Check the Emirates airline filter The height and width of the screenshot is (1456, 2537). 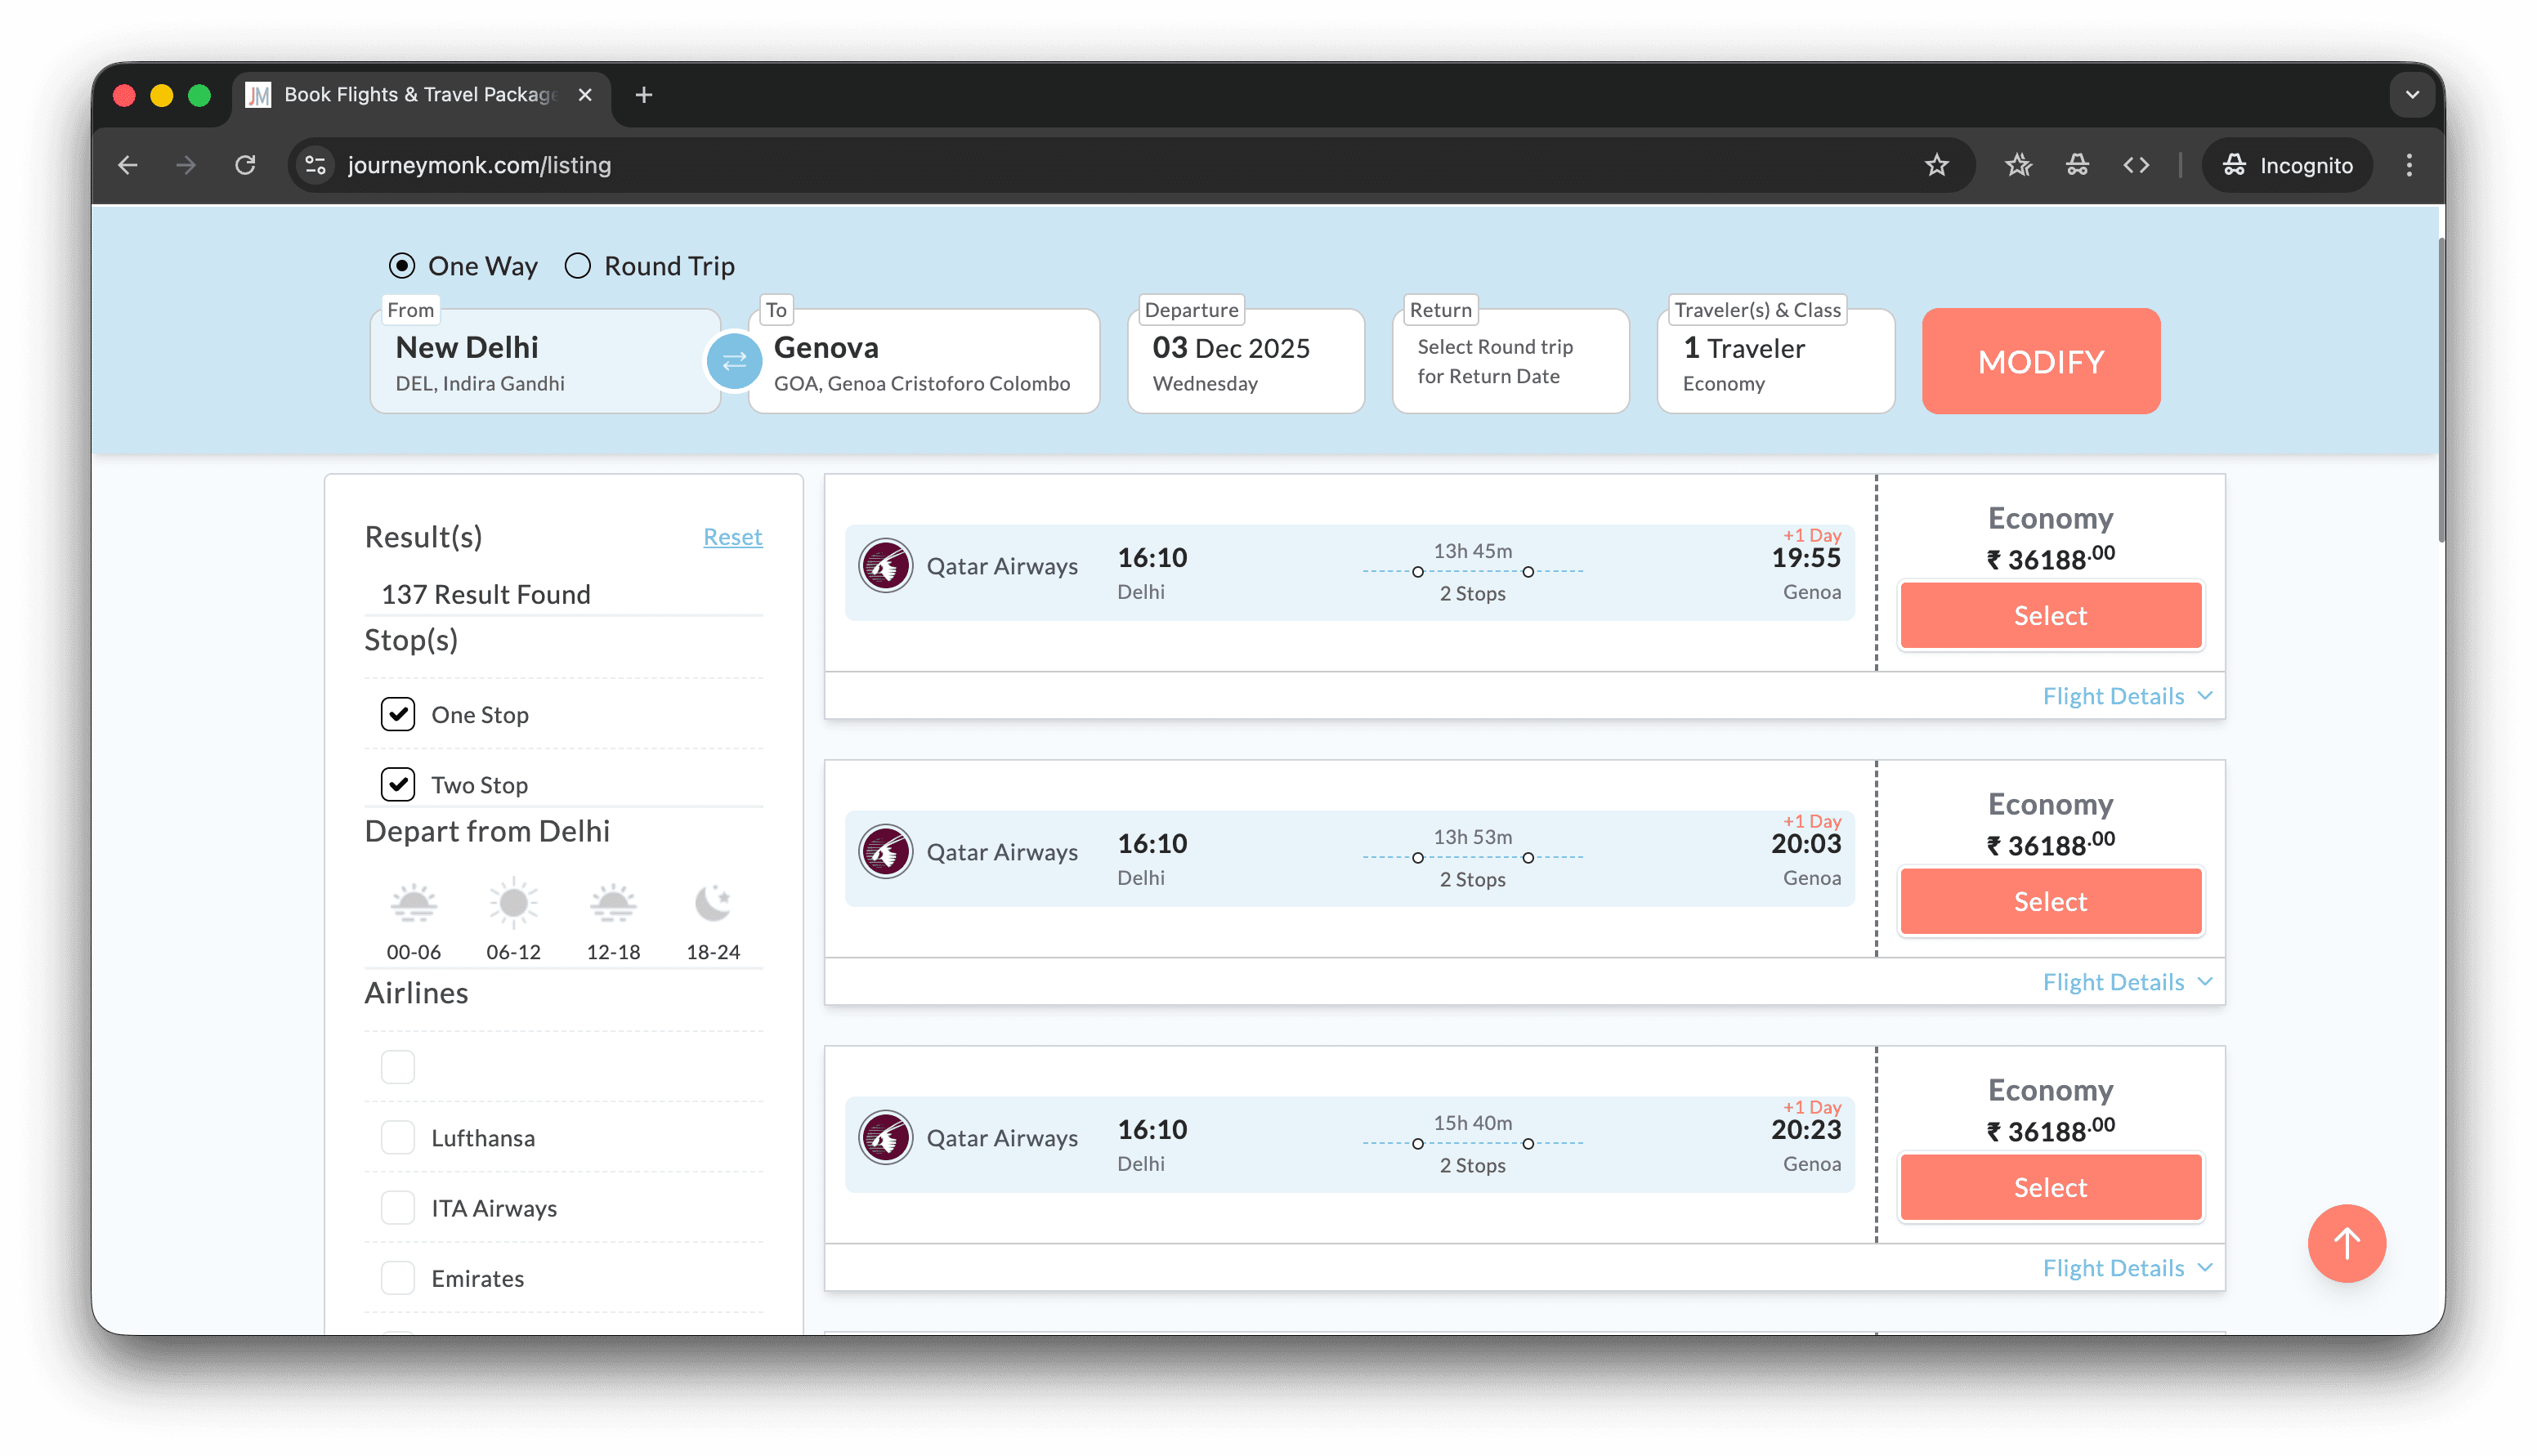pos(398,1277)
